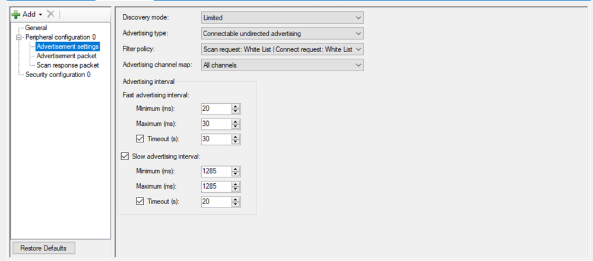
Task: Decrease fast Maximum with spinner down arrow
Action: 236,126
